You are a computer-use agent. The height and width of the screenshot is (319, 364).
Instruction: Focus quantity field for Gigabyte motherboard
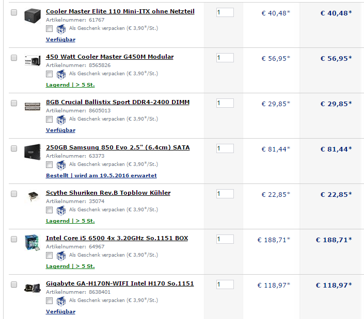coord(225,284)
